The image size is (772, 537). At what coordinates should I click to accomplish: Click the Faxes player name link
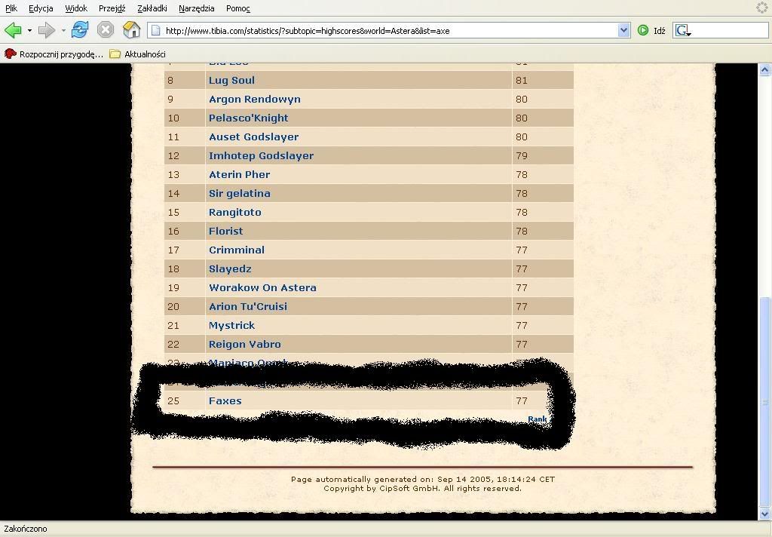pyautogui.click(x=225, y=400)
